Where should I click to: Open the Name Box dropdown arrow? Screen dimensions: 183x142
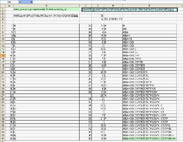click(20, 2)
